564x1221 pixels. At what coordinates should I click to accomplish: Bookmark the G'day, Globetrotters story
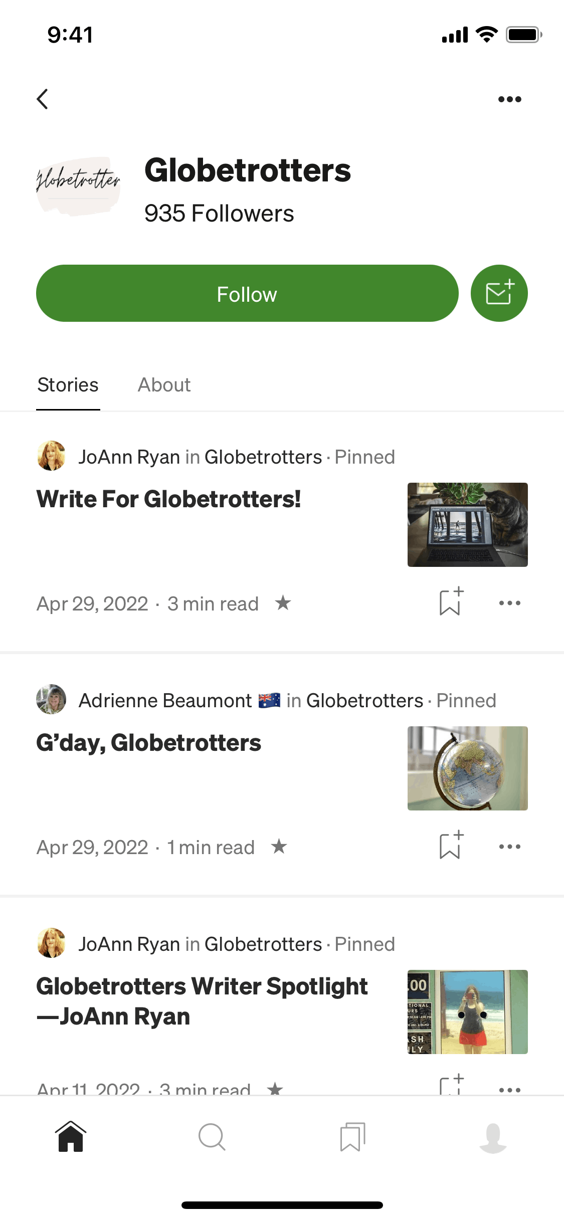tap(451, 846)
